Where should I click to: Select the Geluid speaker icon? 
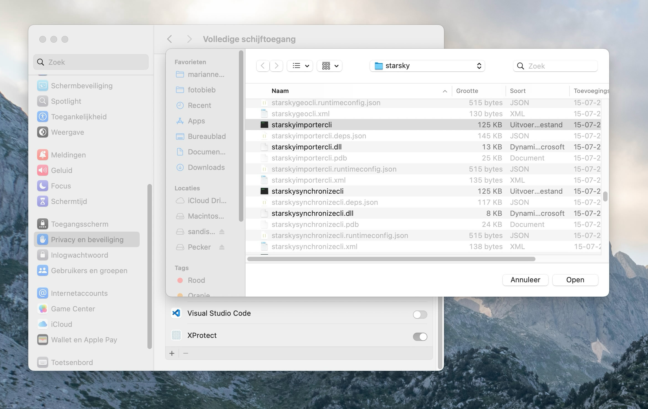pyautogui.click(x=42, y=170)
